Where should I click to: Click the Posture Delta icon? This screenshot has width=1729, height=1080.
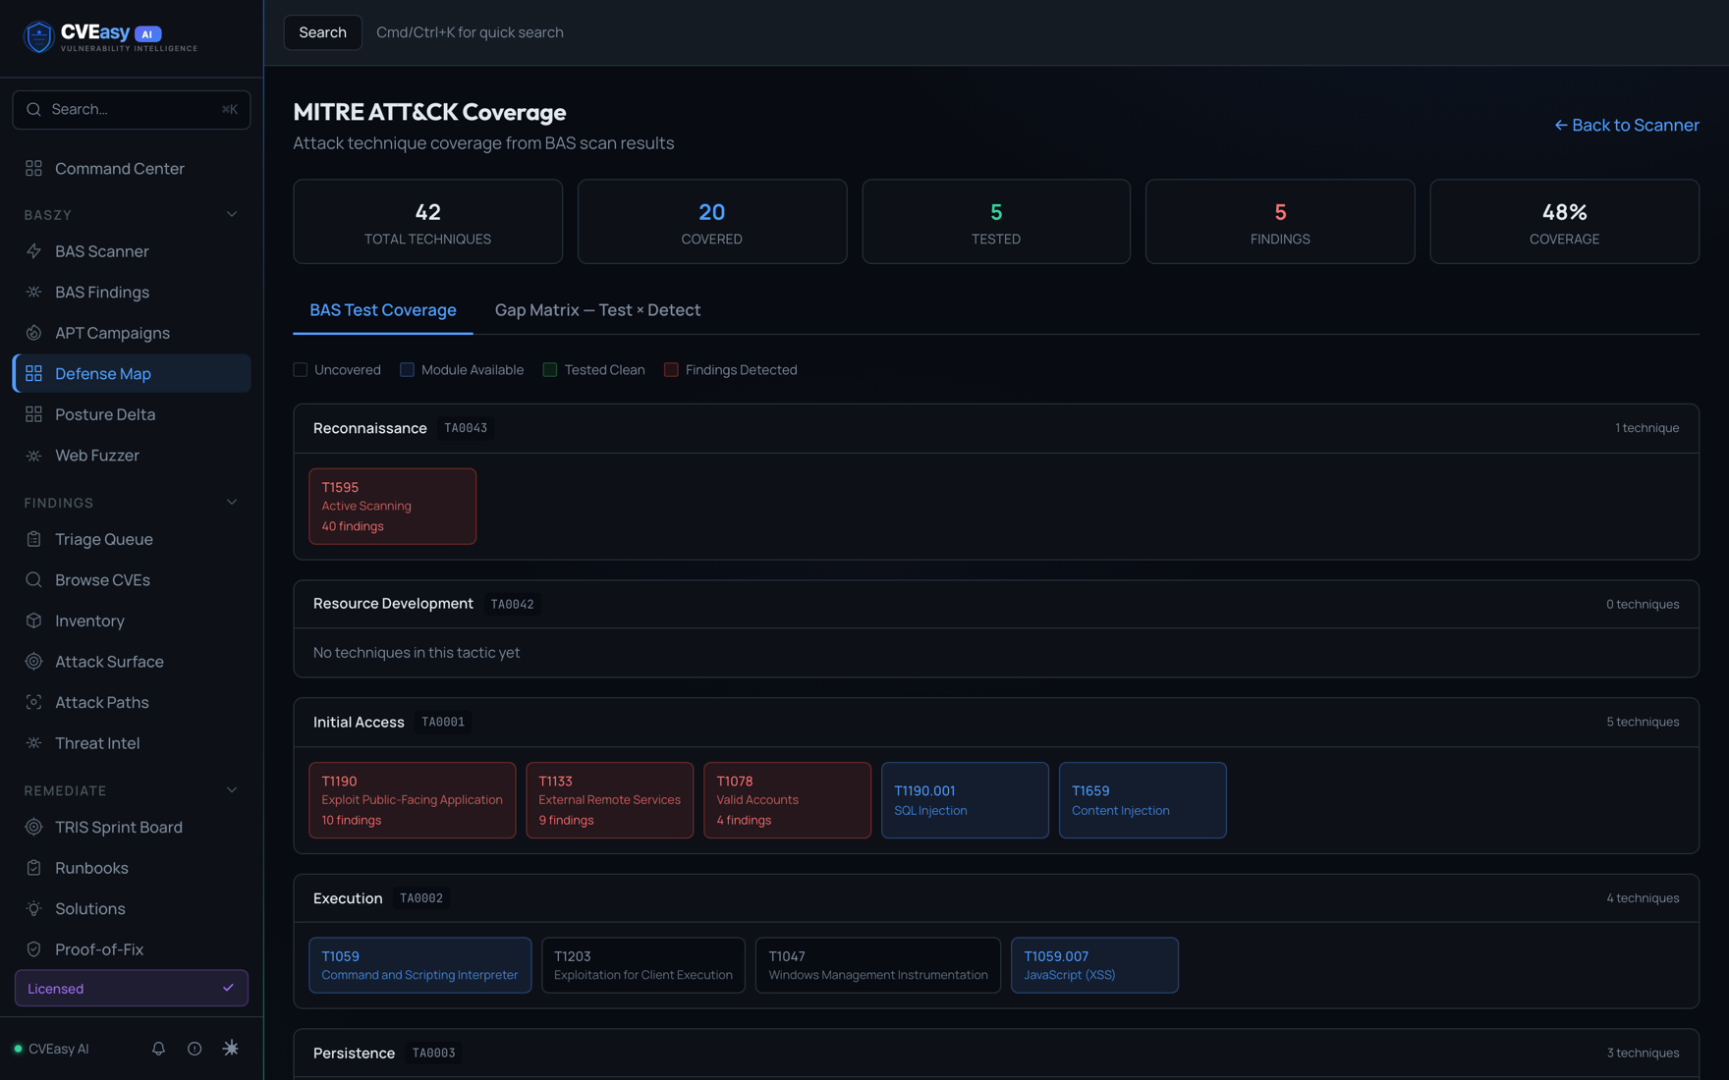coord(33,414)
